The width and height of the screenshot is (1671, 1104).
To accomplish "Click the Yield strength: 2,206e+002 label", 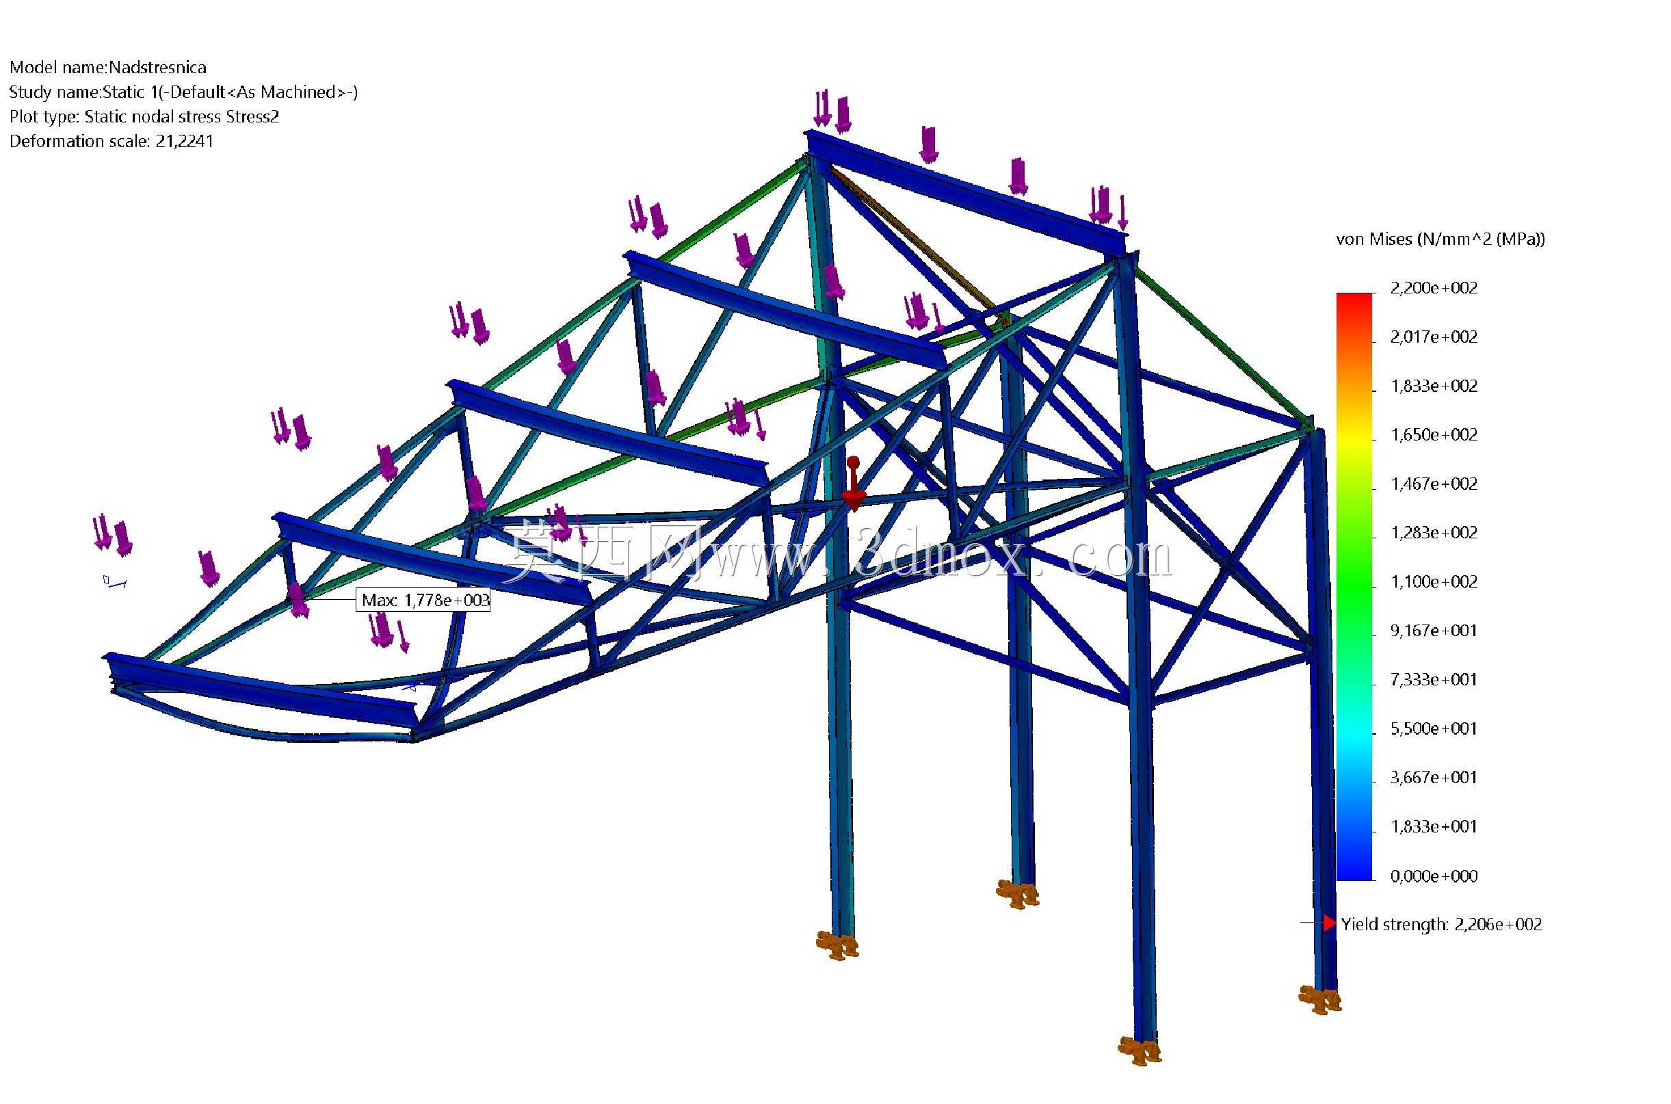I will [1442, 925].
